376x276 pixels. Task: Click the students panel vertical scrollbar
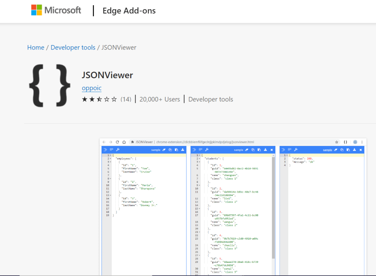273,207
